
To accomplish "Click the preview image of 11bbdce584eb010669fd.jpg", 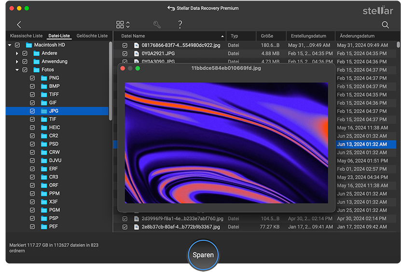I will [x=226, y=142].
